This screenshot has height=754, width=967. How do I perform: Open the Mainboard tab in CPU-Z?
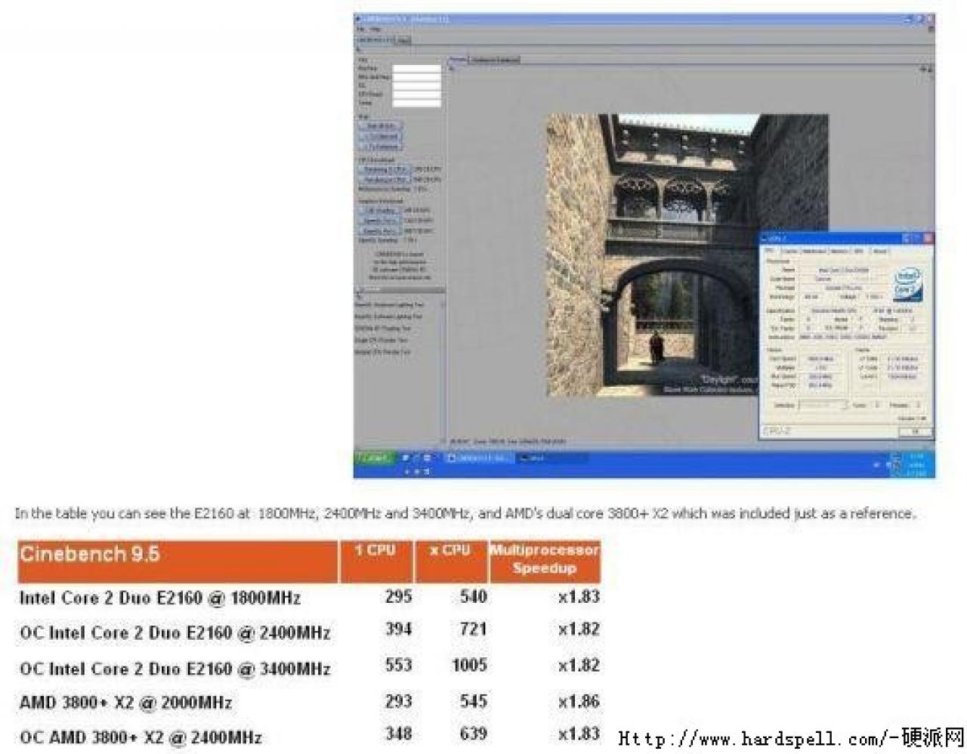click(814, 251)
